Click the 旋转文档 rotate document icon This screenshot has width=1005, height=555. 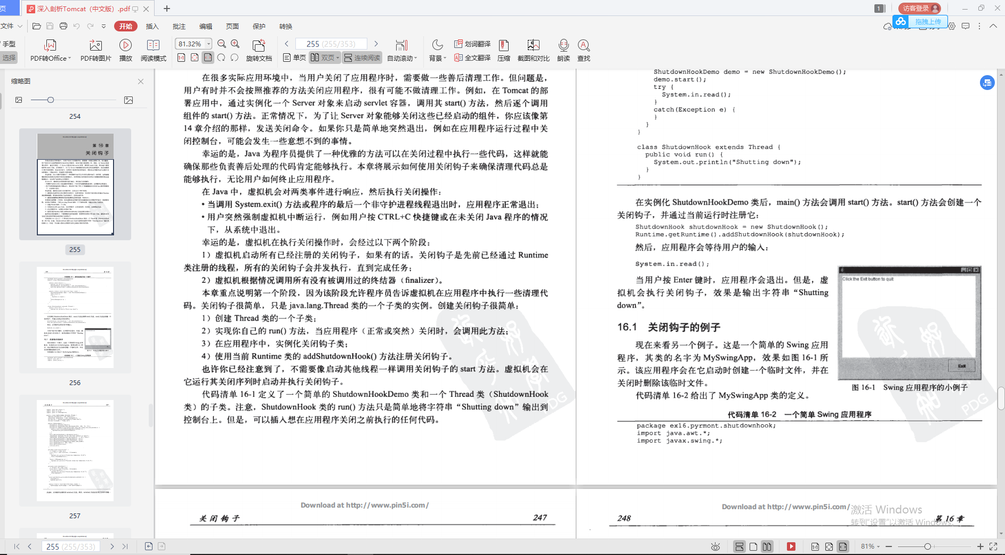tap(259, 50)
